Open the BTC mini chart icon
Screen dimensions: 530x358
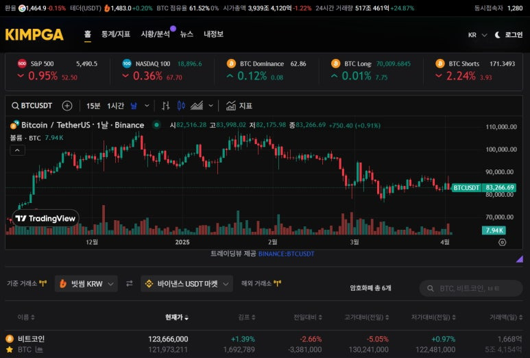39,350
